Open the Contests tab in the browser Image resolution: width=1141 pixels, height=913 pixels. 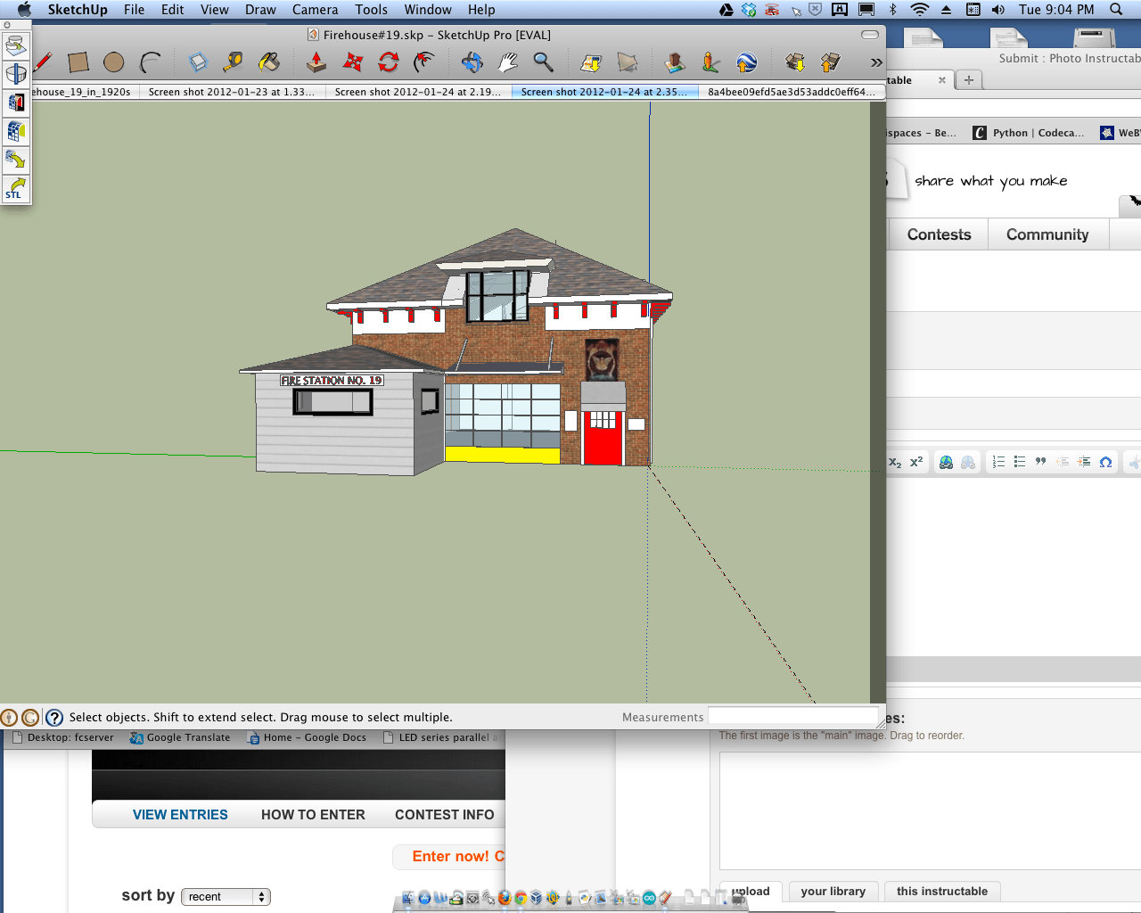coord(939,234)
